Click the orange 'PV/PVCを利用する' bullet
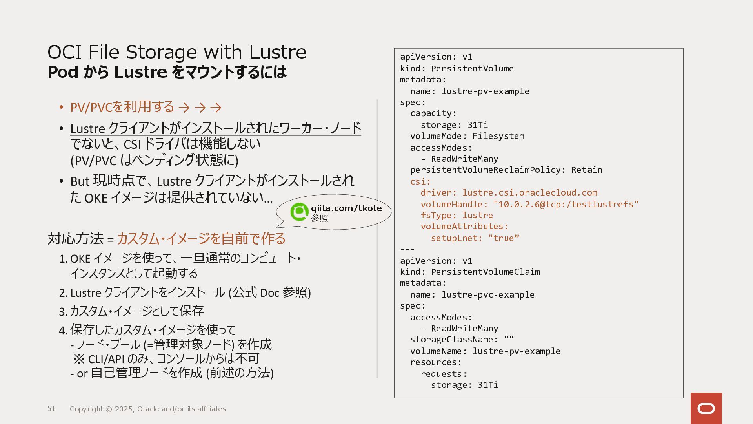The height and width of the screenshot is (424, 753). 122,107
